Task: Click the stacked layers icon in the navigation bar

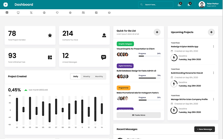Action: (x=109, y=13)
